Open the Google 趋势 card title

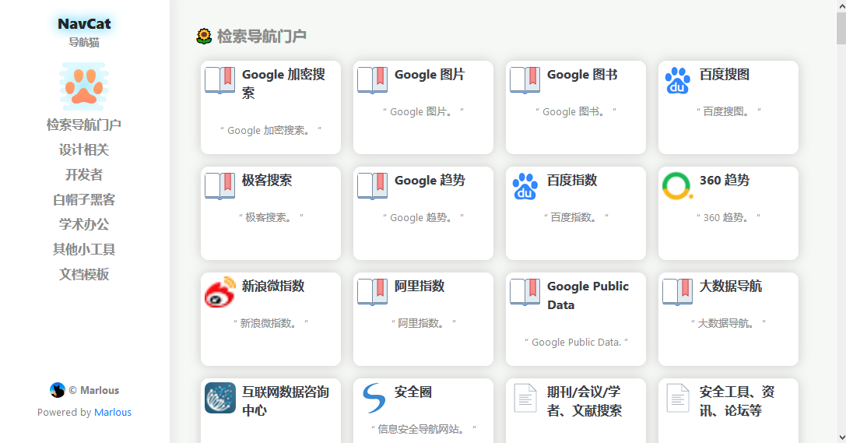tap(430, 180)
